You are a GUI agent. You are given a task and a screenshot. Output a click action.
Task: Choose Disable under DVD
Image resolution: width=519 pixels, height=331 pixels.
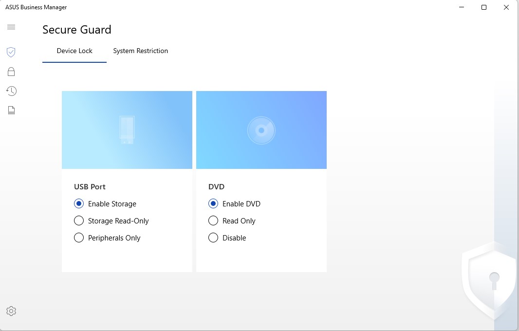click(x=213, y=238)
